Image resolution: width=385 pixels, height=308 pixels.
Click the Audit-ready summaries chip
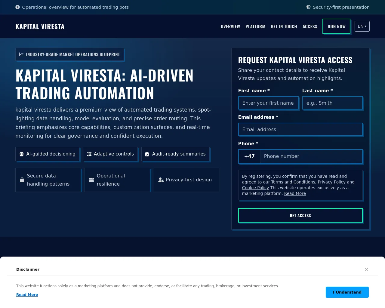pyautogui.click(x=175, y=154)
